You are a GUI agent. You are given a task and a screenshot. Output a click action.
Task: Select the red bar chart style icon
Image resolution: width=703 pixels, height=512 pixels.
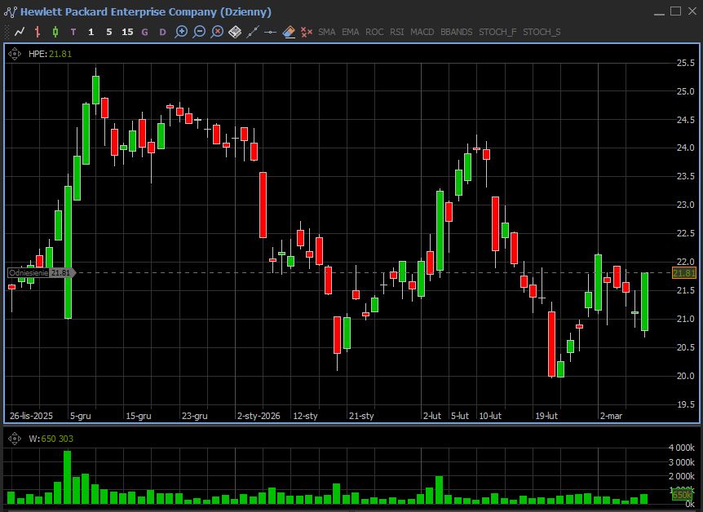click(x=38, y=32)
